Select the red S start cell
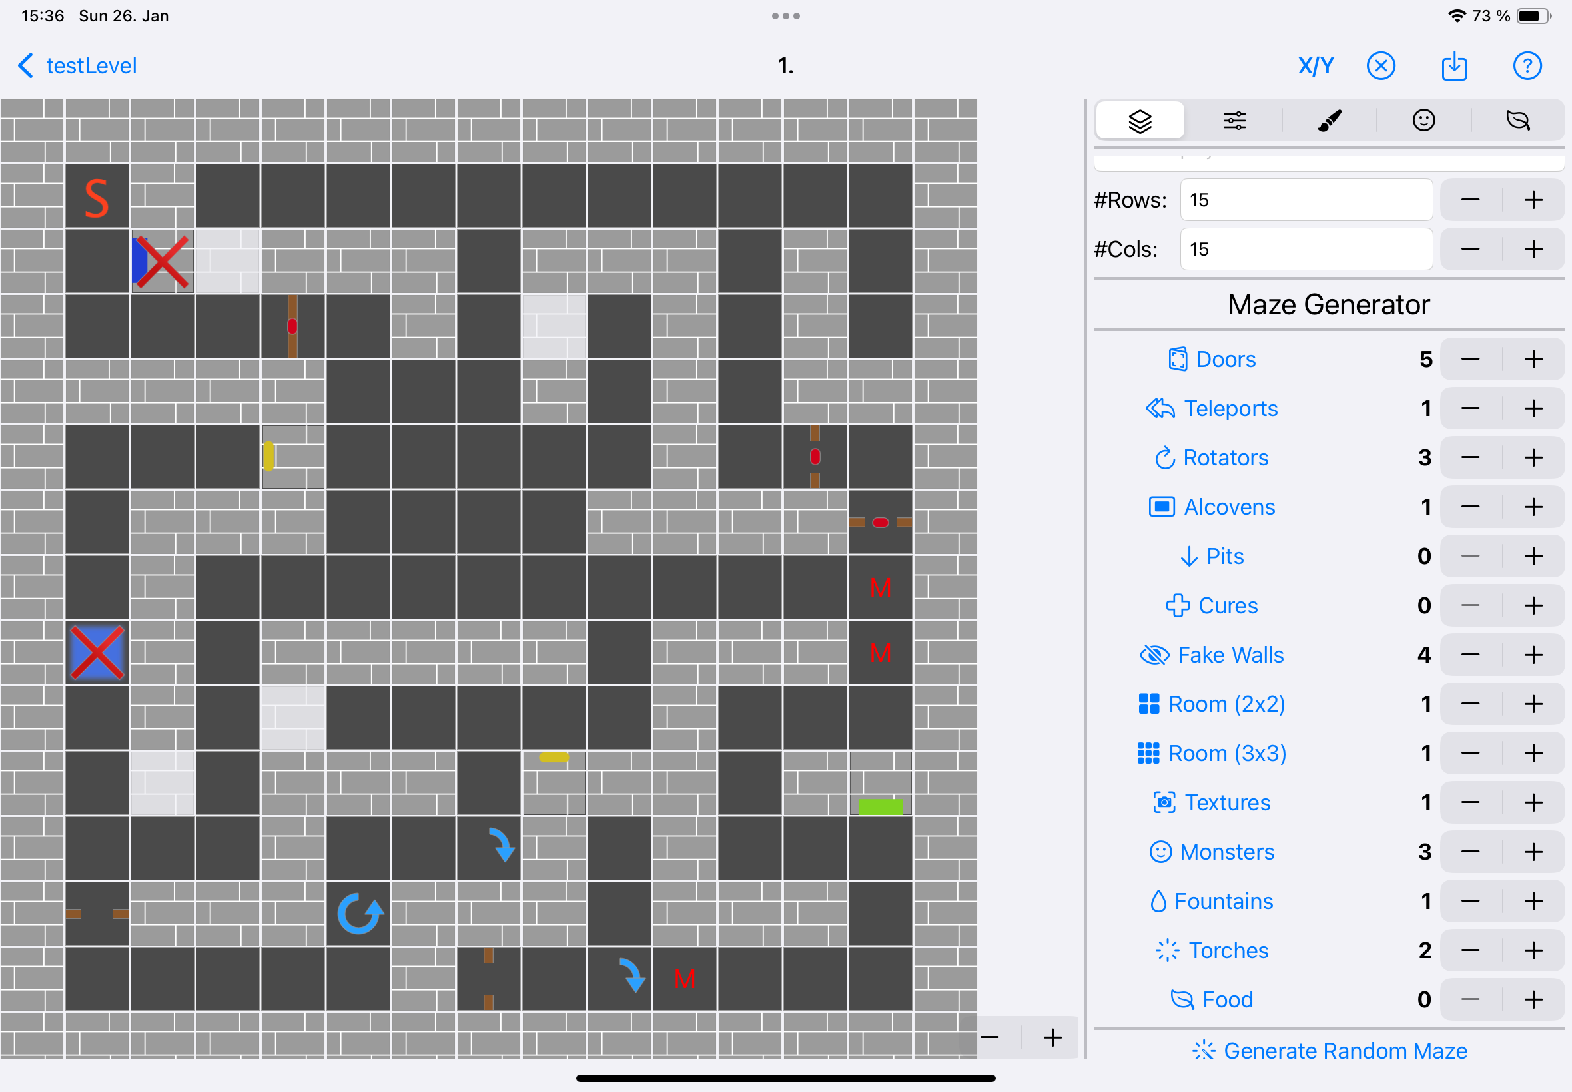This screenshot has height=1092, width=1572. [97, 196]
